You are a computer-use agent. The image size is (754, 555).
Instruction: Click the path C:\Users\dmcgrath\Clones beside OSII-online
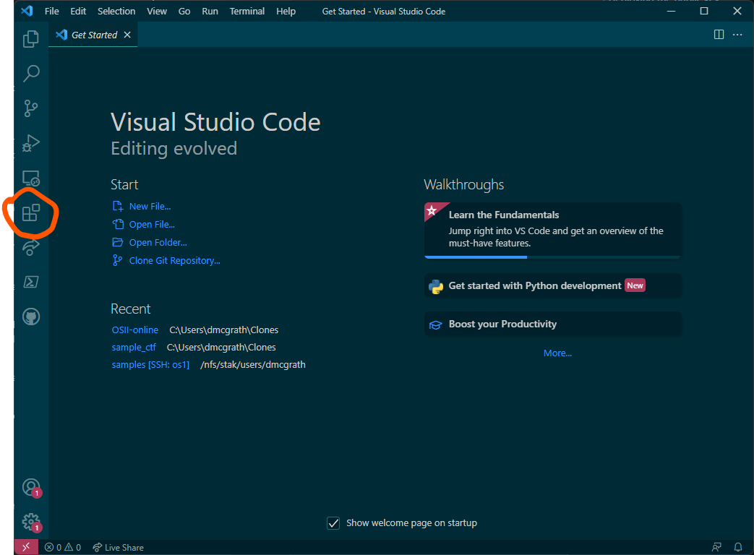point(223,330)
